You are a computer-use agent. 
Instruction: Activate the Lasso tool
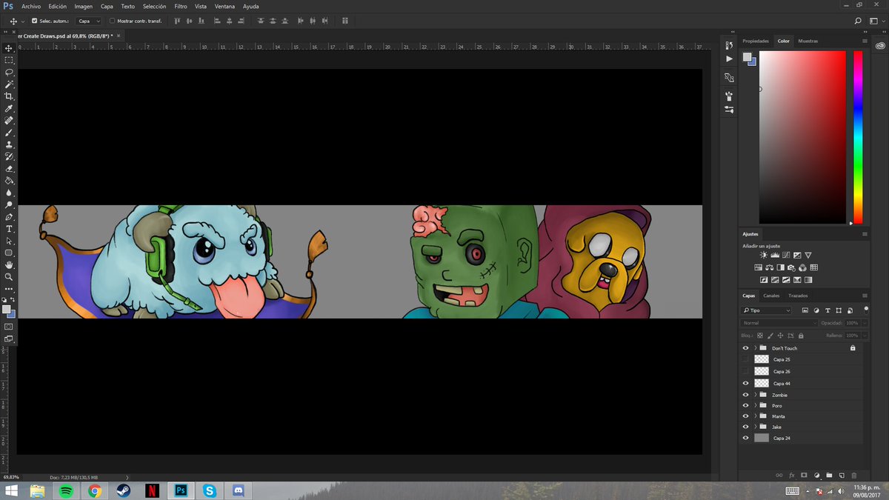9,73
